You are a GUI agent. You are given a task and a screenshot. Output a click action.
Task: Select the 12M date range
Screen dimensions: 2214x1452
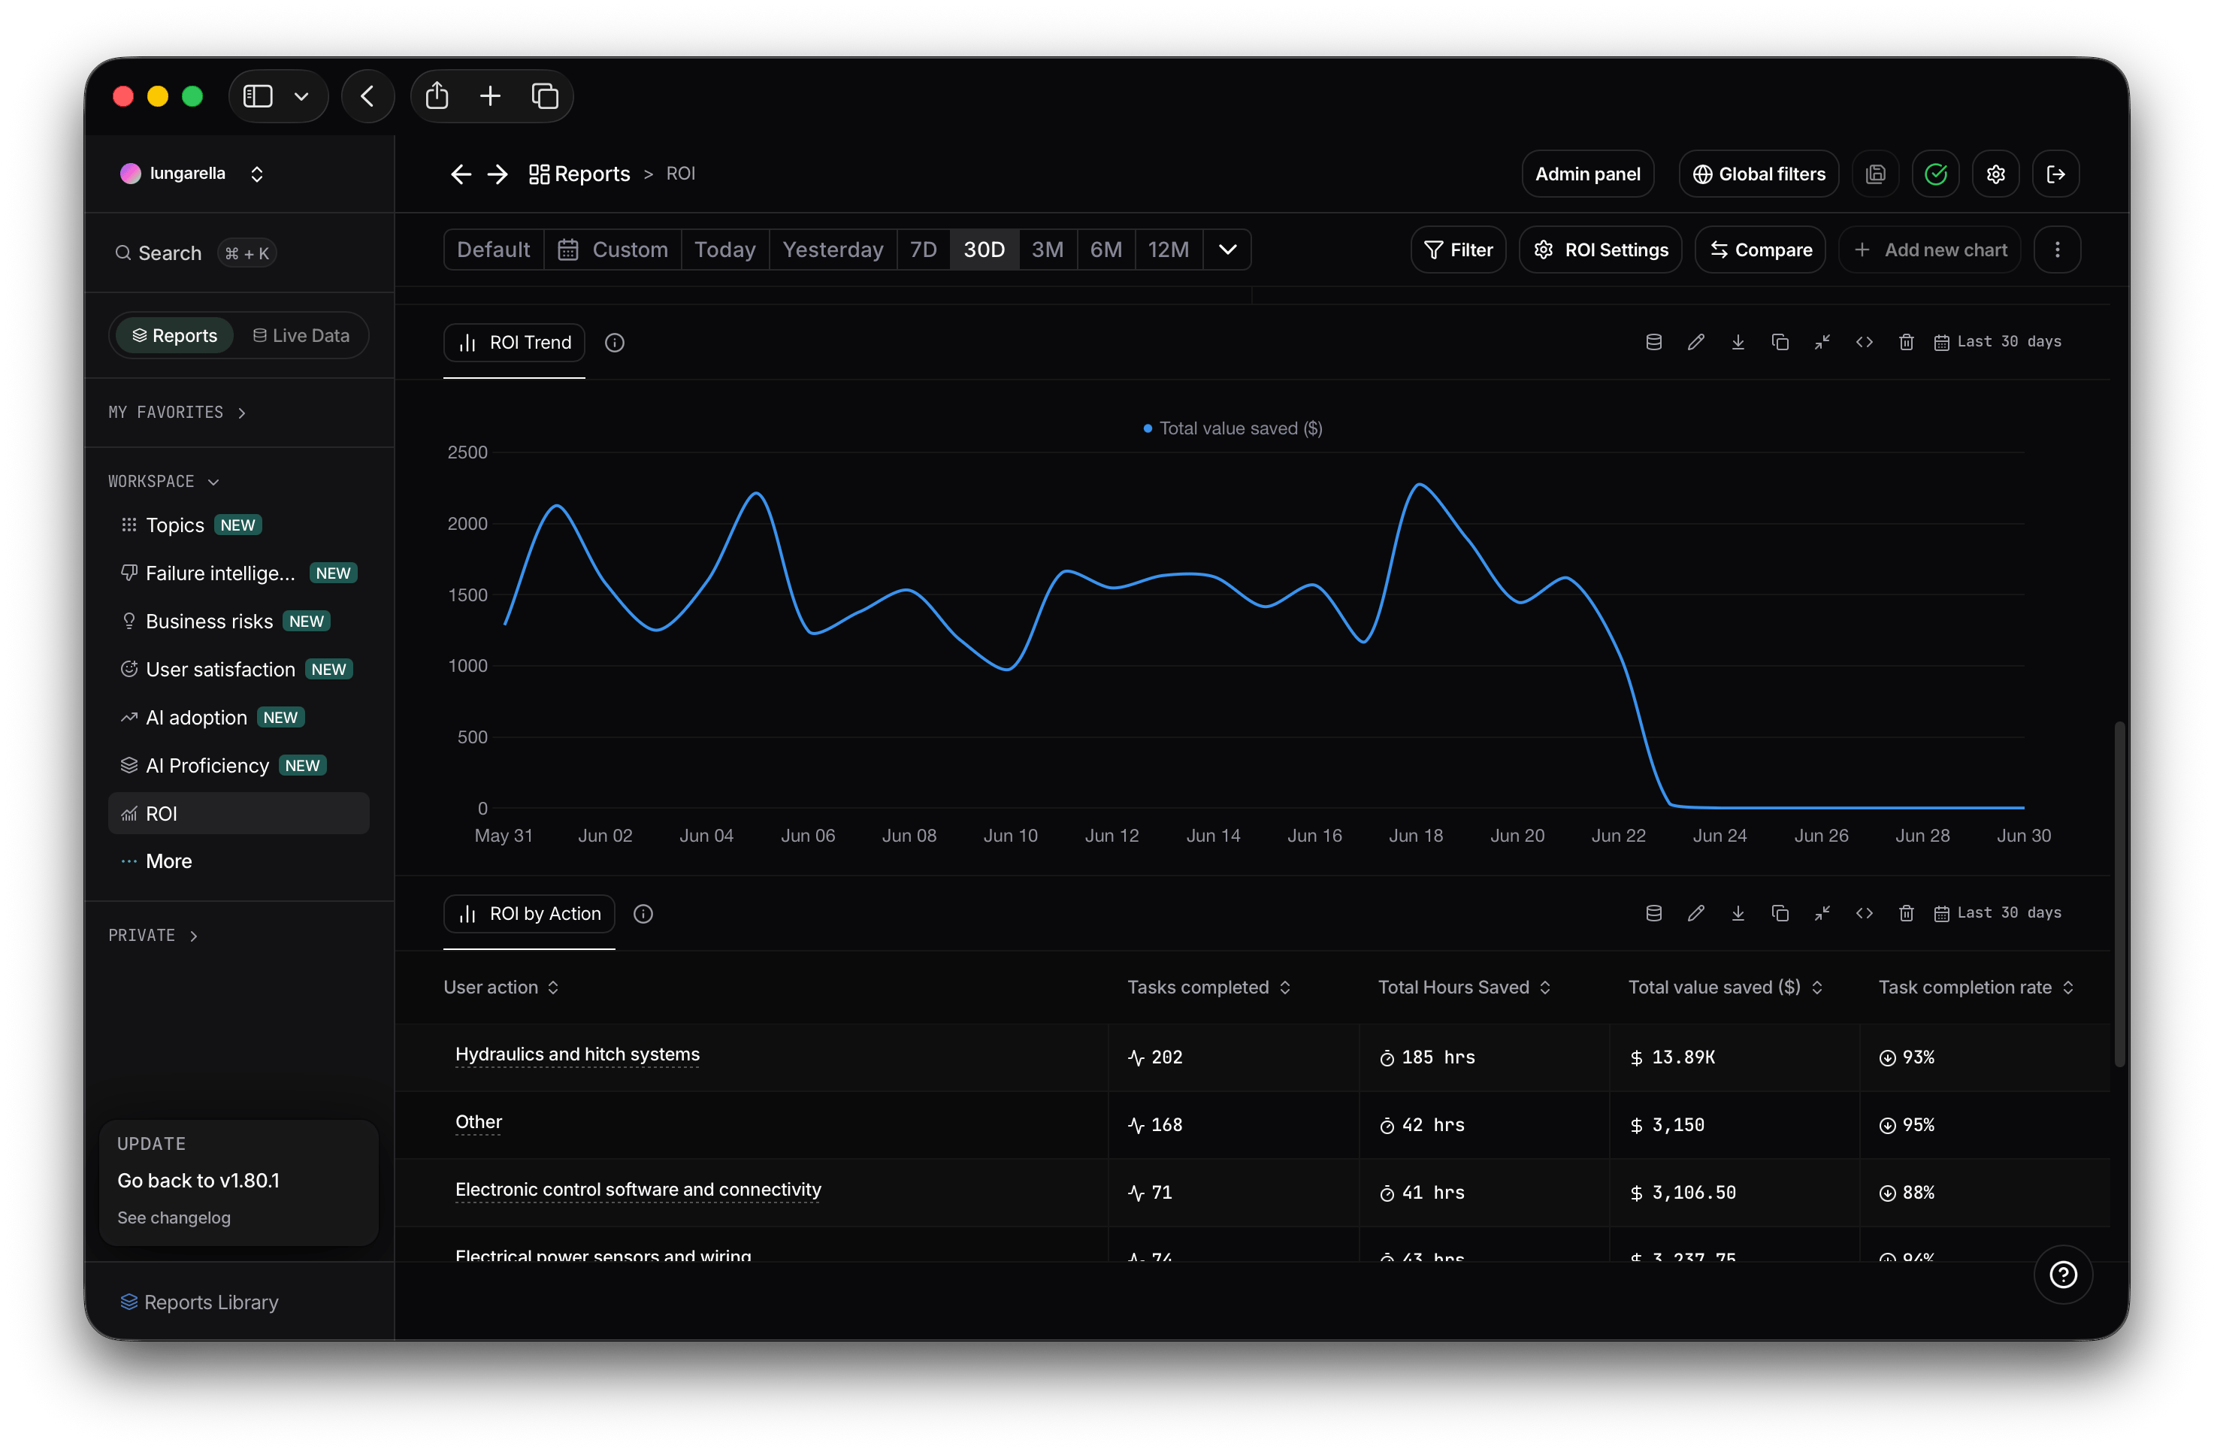tap(1169, 250)
